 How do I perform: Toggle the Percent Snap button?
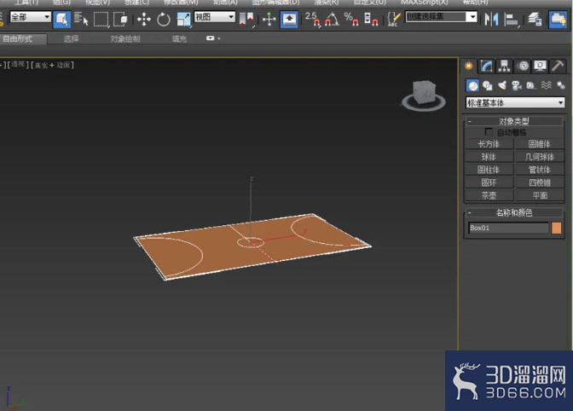pos(351,19)
